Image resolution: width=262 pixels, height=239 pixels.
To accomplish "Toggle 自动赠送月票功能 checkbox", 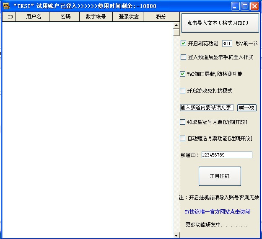I will point(182,139).
